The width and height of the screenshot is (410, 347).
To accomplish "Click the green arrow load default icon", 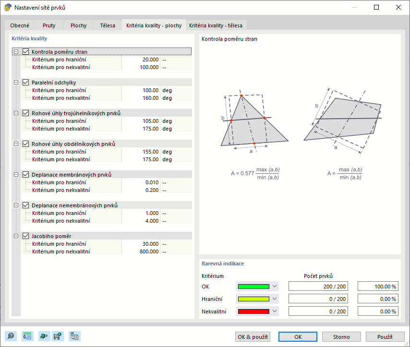I will (x=44, y=336).
